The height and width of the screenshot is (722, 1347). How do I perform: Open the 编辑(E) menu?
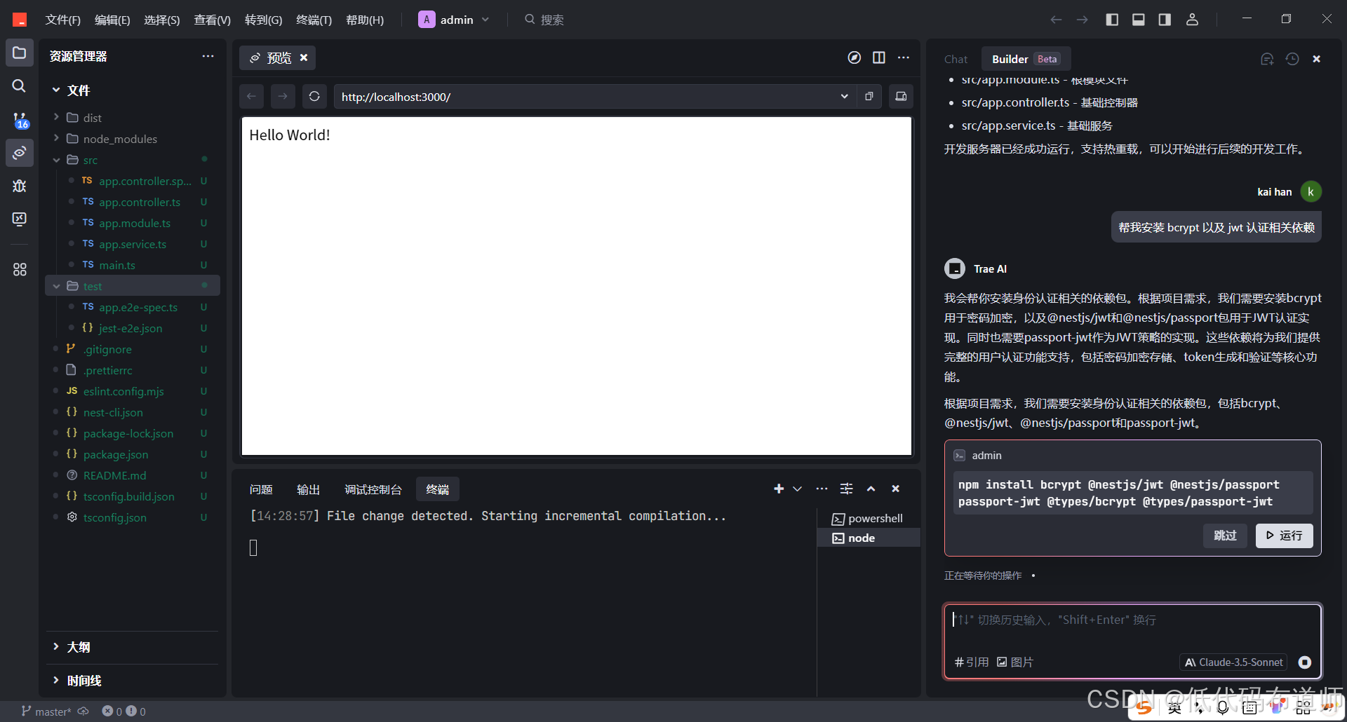pyautogui.click(x=112, y=20)
